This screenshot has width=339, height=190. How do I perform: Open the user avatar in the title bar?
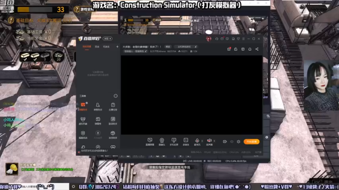pos(208,39)
